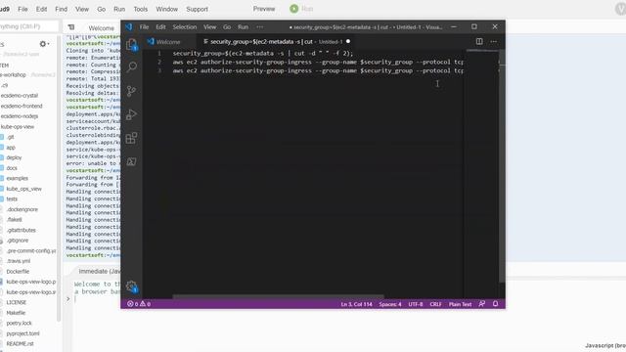Open the VS Code Run menu

pyautogui.click(x=243, y=27)
